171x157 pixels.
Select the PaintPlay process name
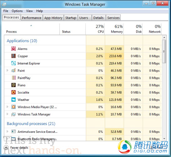pyautogui.click(x=24, y=78)
